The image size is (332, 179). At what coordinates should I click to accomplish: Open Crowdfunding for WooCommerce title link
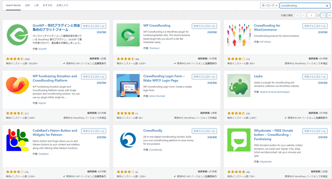click(267, 27)
